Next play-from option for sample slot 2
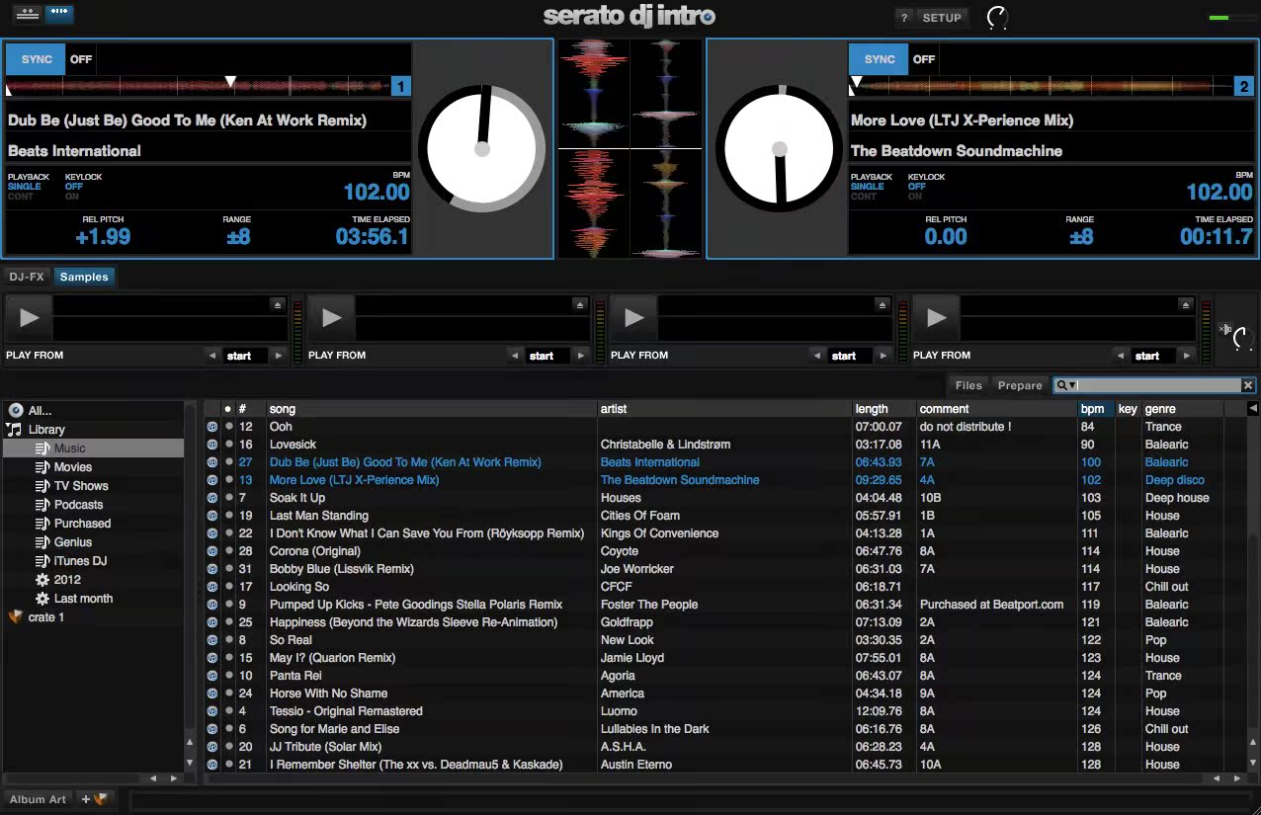Image resolution: width=1261 pixels, height=815 pixels. [x=580, y=356]
